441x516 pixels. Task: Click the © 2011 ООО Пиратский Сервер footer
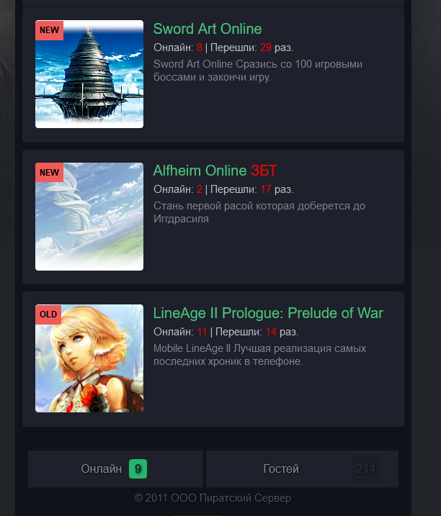coord(213,498)
